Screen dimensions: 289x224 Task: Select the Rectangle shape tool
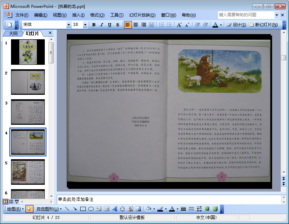[x=83, y=209]
